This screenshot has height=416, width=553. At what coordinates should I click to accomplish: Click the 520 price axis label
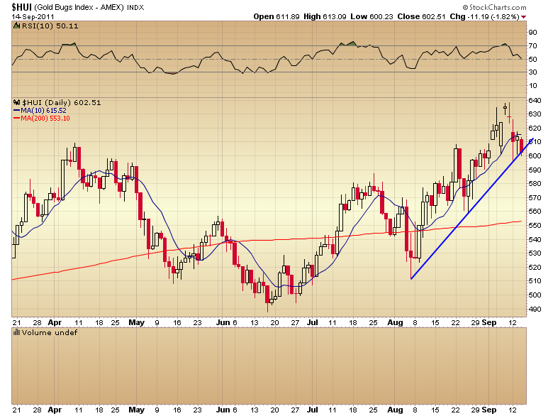[535, 268]
